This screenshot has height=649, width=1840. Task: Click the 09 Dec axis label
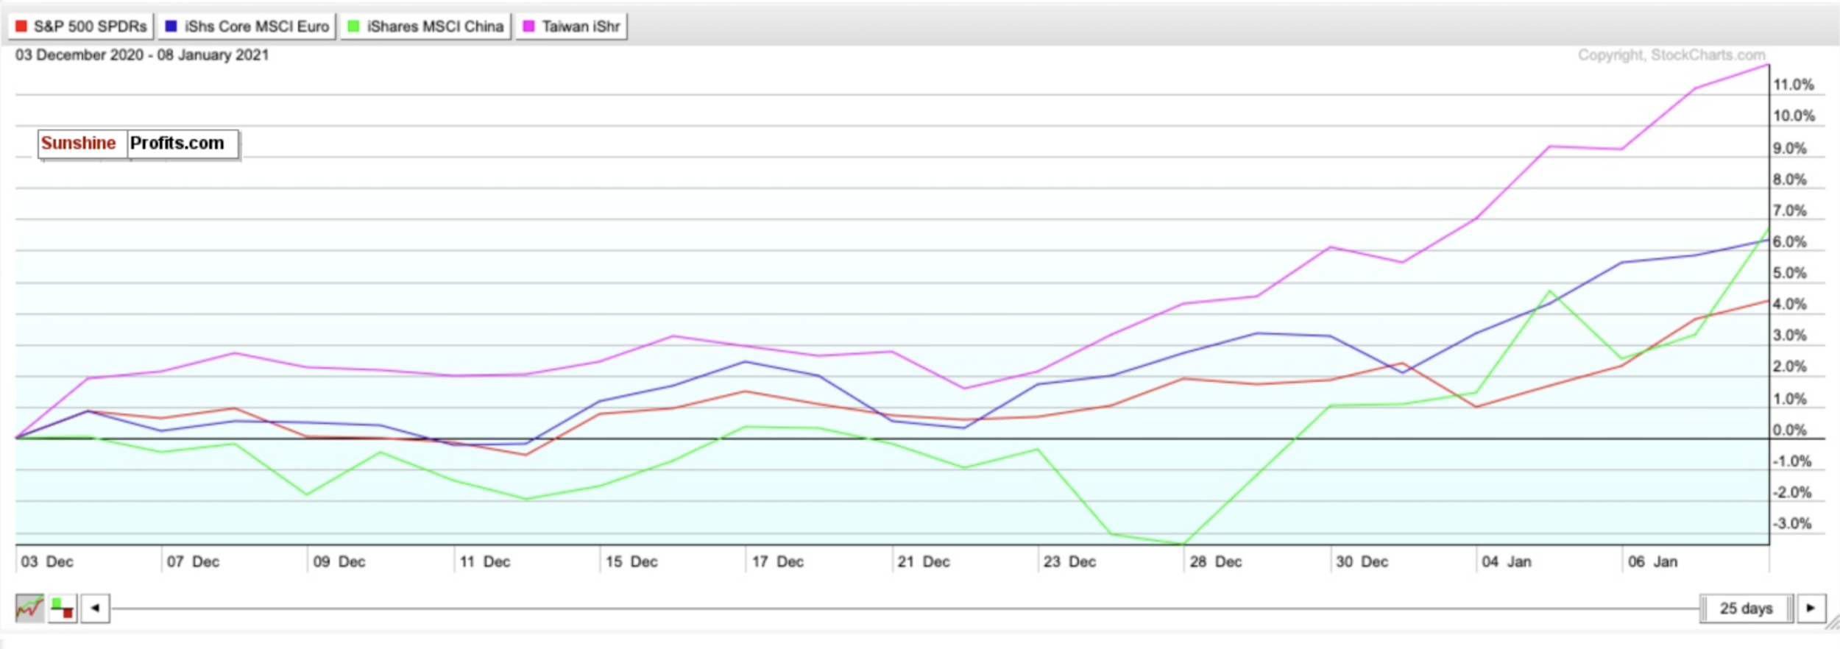(339, 562)
